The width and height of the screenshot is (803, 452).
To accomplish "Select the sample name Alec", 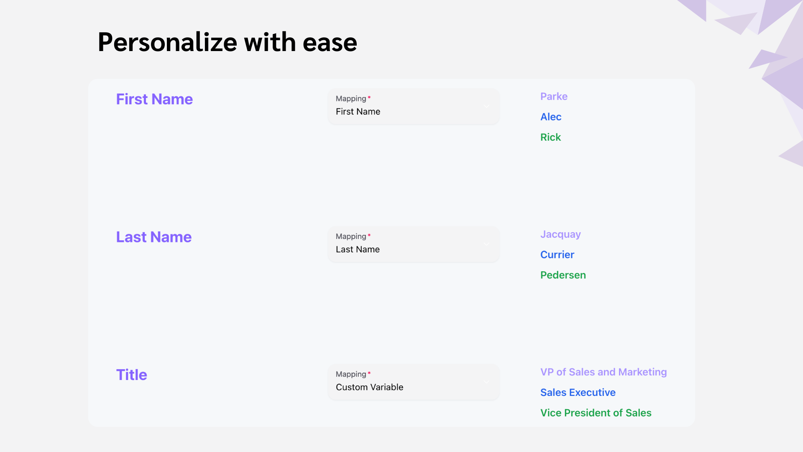I will [551, 117].
